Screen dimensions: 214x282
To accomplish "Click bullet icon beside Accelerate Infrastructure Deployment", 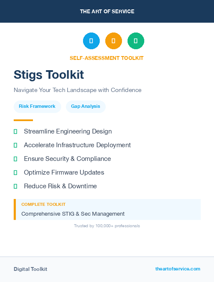I will [x=15, y=145].
